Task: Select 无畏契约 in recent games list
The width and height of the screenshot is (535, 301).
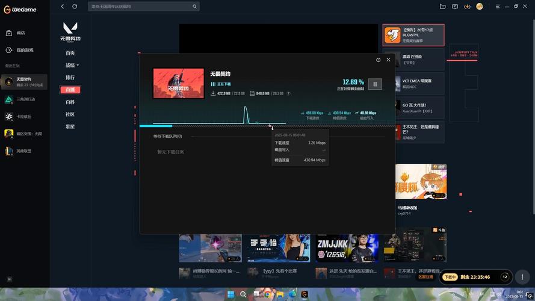Action: [24, 82]
